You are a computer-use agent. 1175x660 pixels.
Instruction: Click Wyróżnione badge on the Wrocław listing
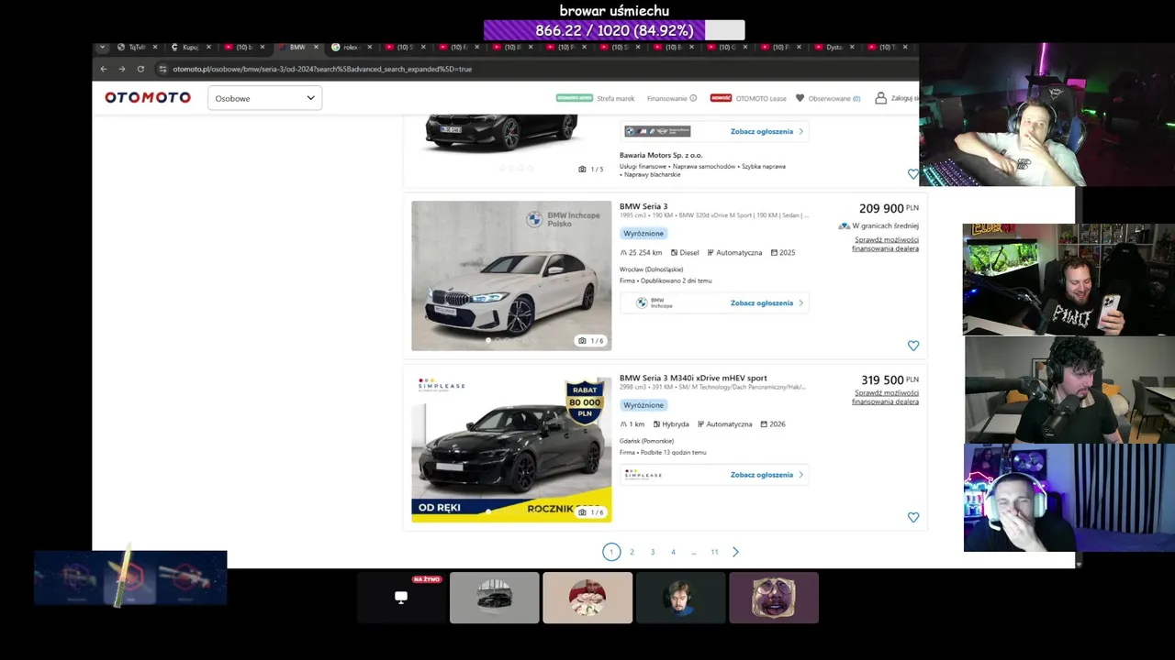click(x=643, y=233)
